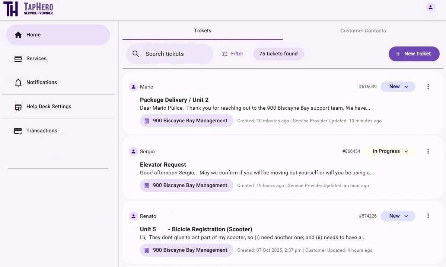Open the Elevator Request ticket title

point(163,164)
